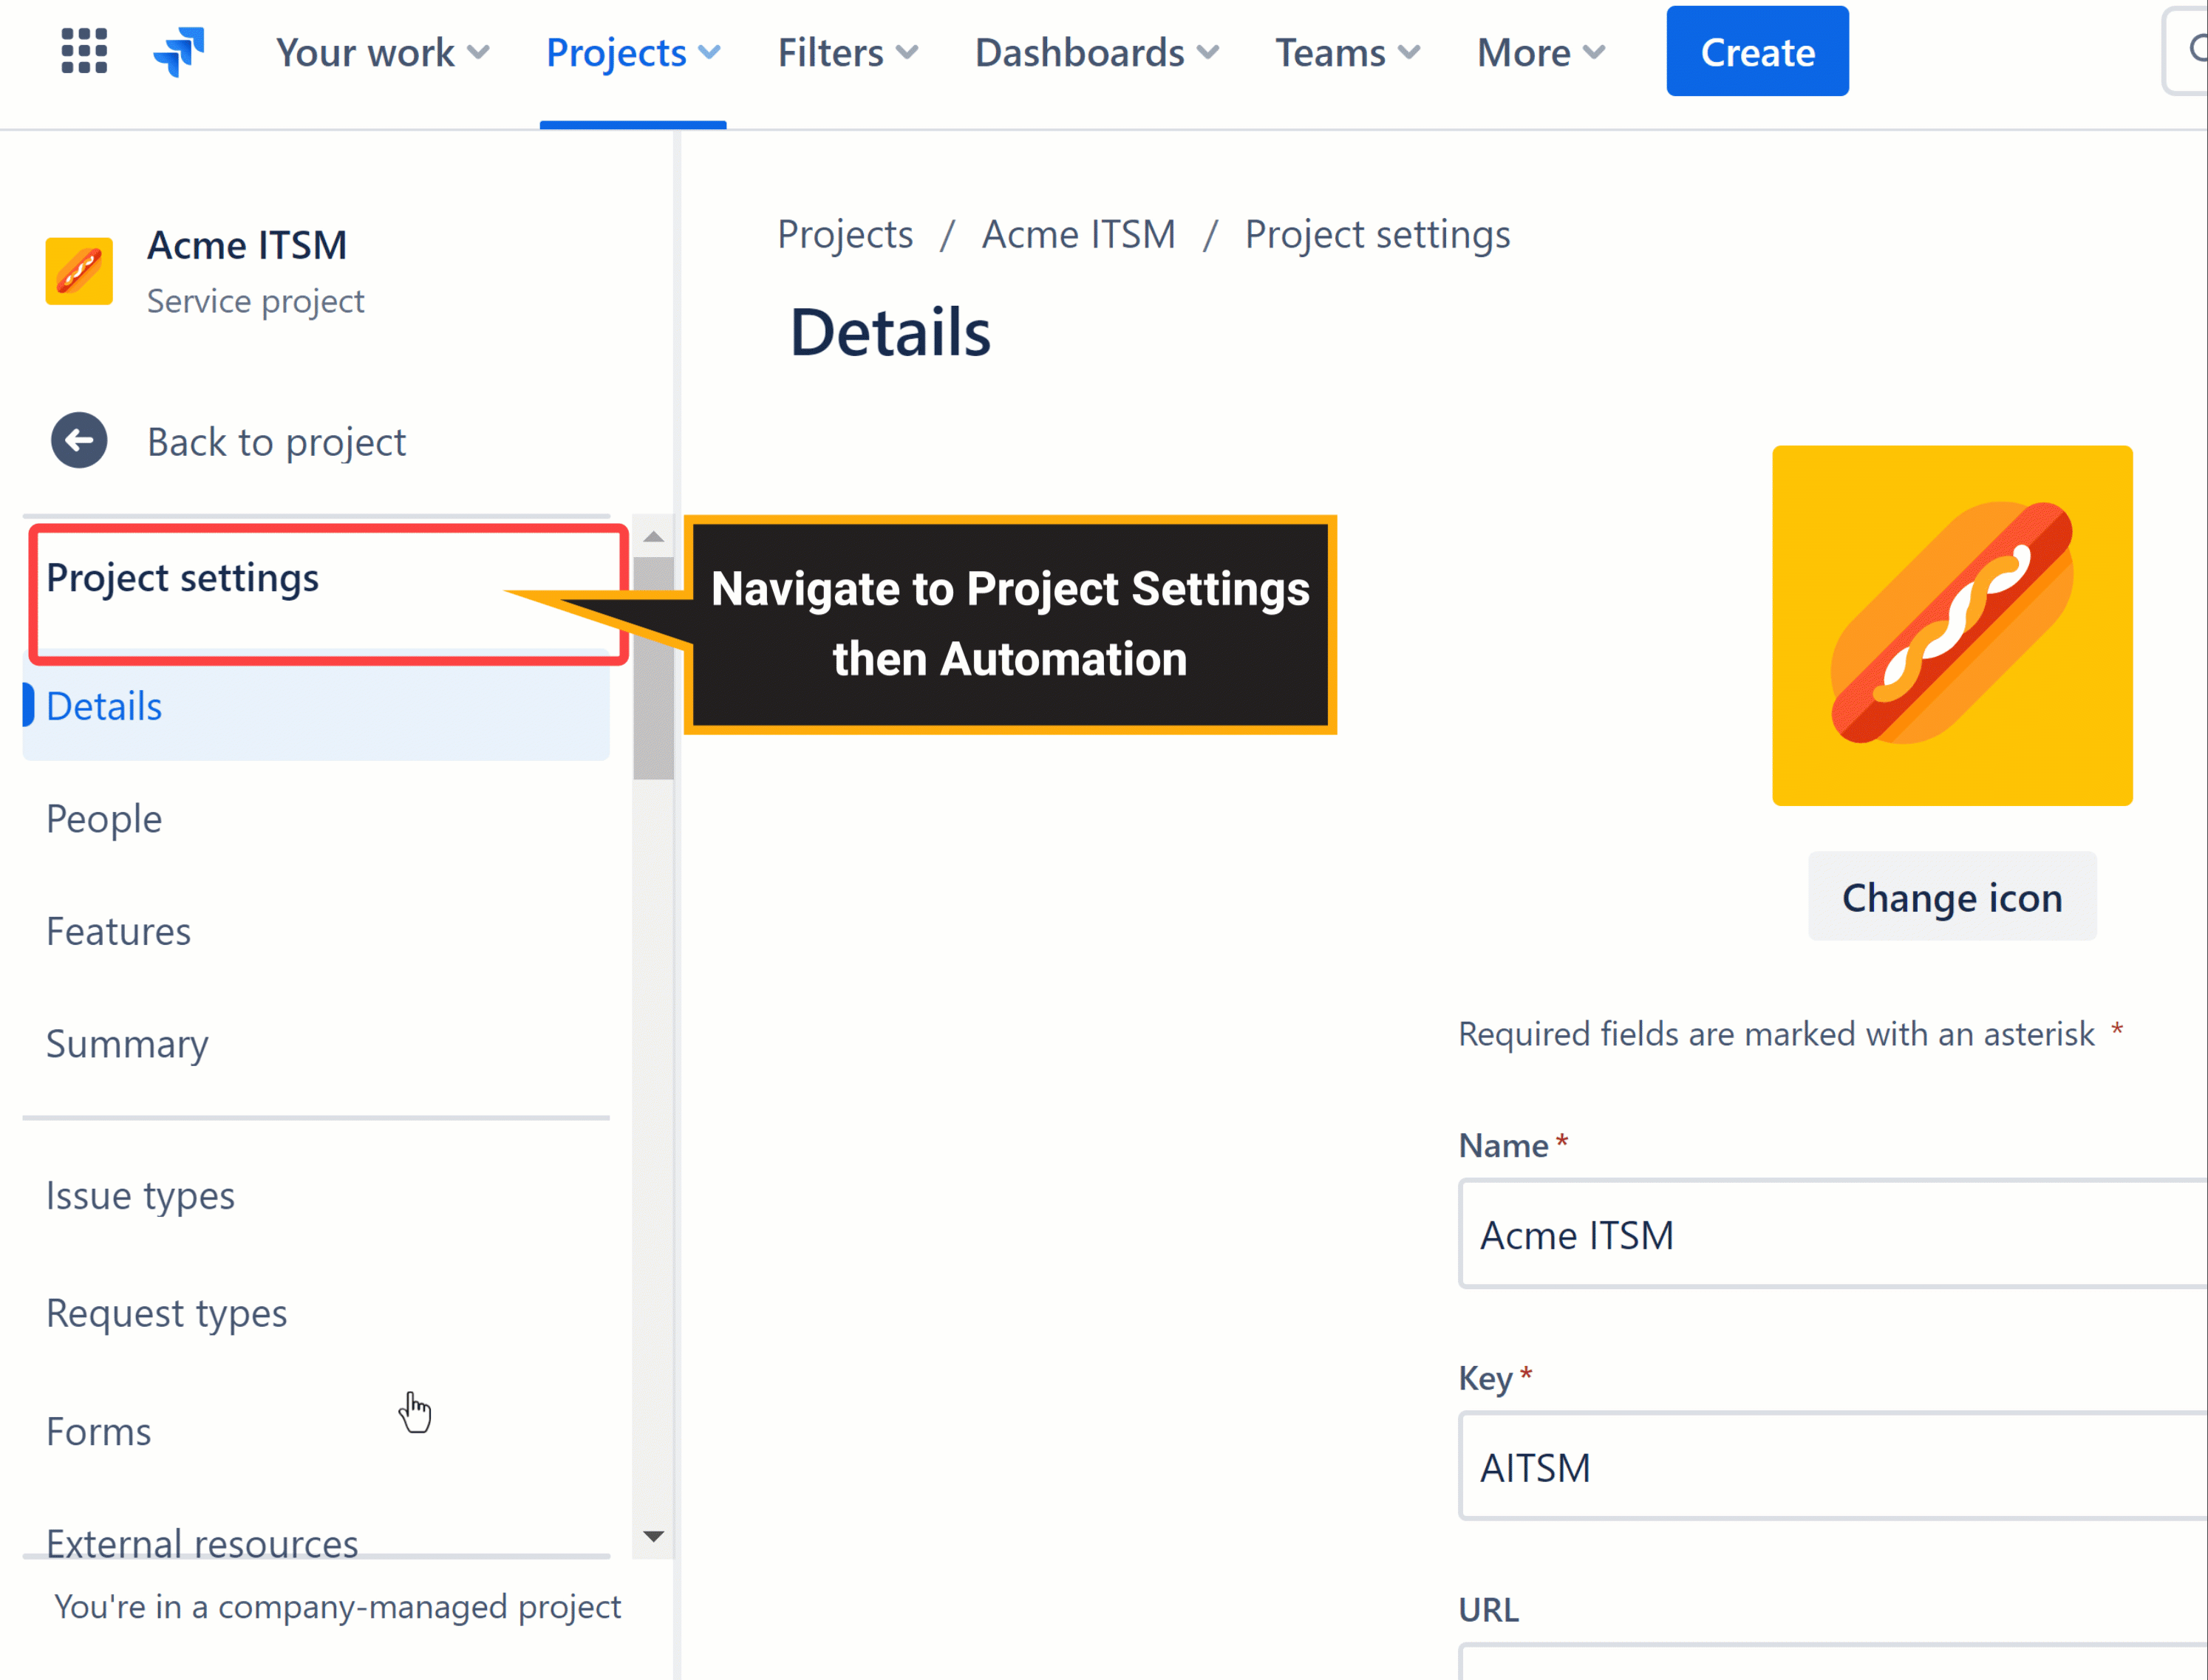Click sidebar scrollbar down arrow

click(653, 1536)
